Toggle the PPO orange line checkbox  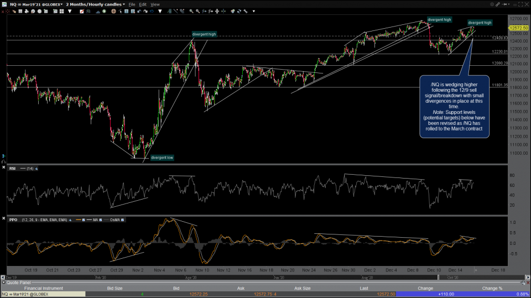[x=84, y=220]
